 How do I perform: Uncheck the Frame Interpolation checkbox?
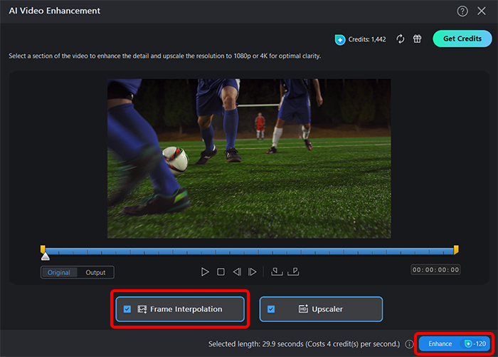click(127, 309)
